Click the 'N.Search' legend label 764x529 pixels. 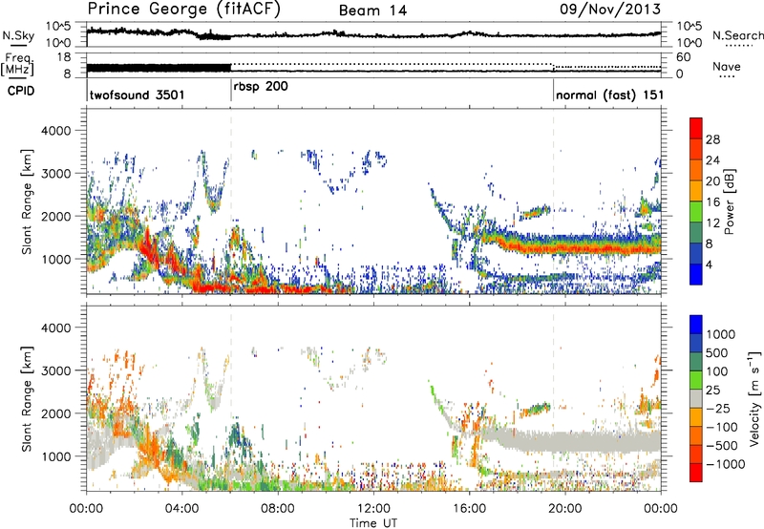tap(737, 35)
